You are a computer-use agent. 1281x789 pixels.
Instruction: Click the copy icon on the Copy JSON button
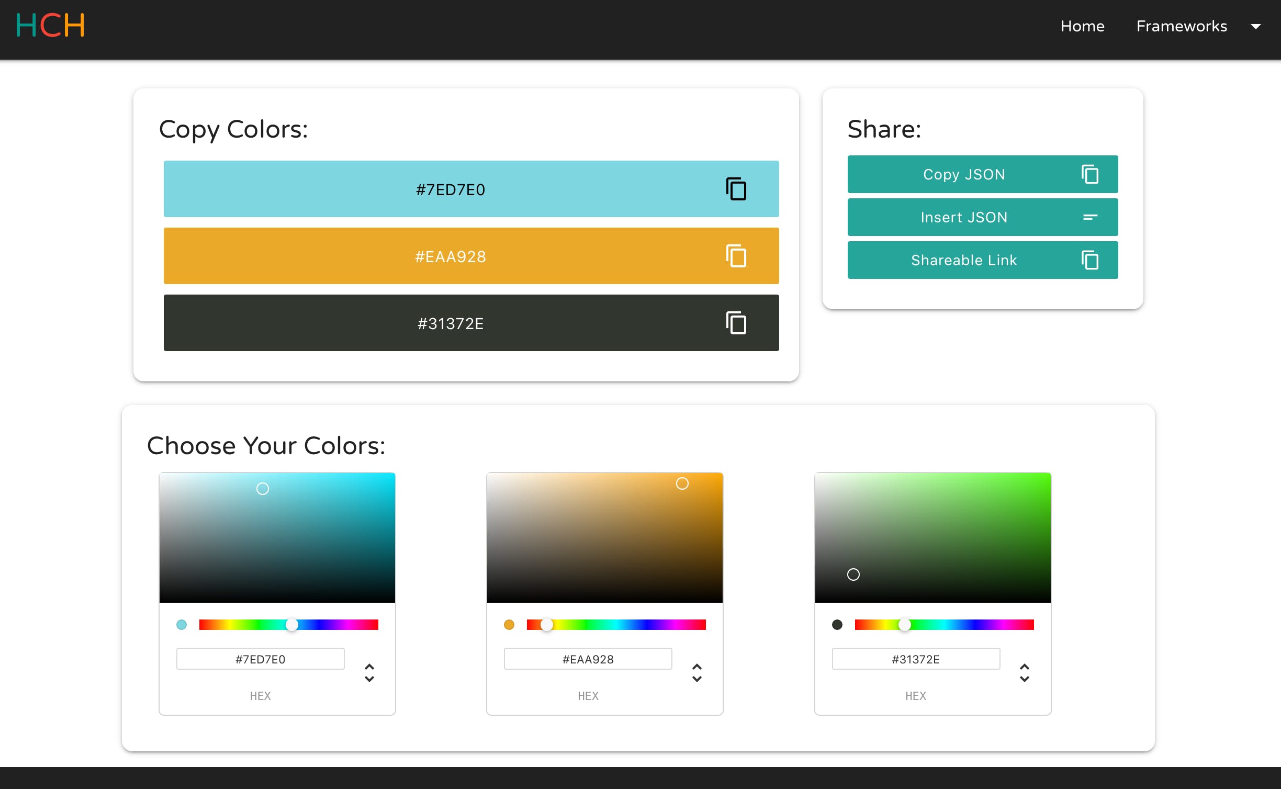tap(1090, 174)
